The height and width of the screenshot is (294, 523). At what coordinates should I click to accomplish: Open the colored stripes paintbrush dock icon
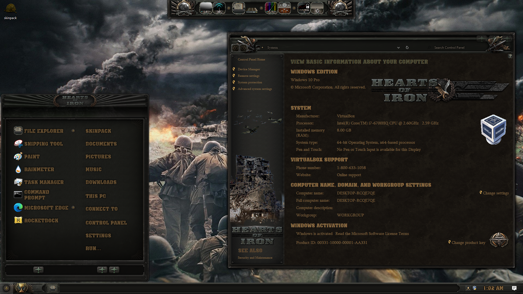271,8
